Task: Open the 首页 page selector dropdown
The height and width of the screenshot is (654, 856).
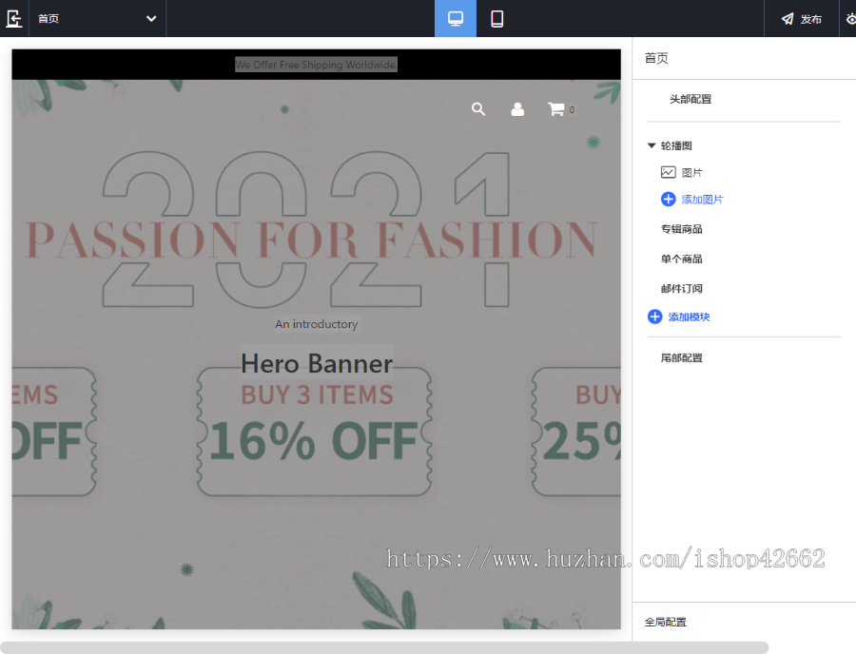Action: pos(97,19)
